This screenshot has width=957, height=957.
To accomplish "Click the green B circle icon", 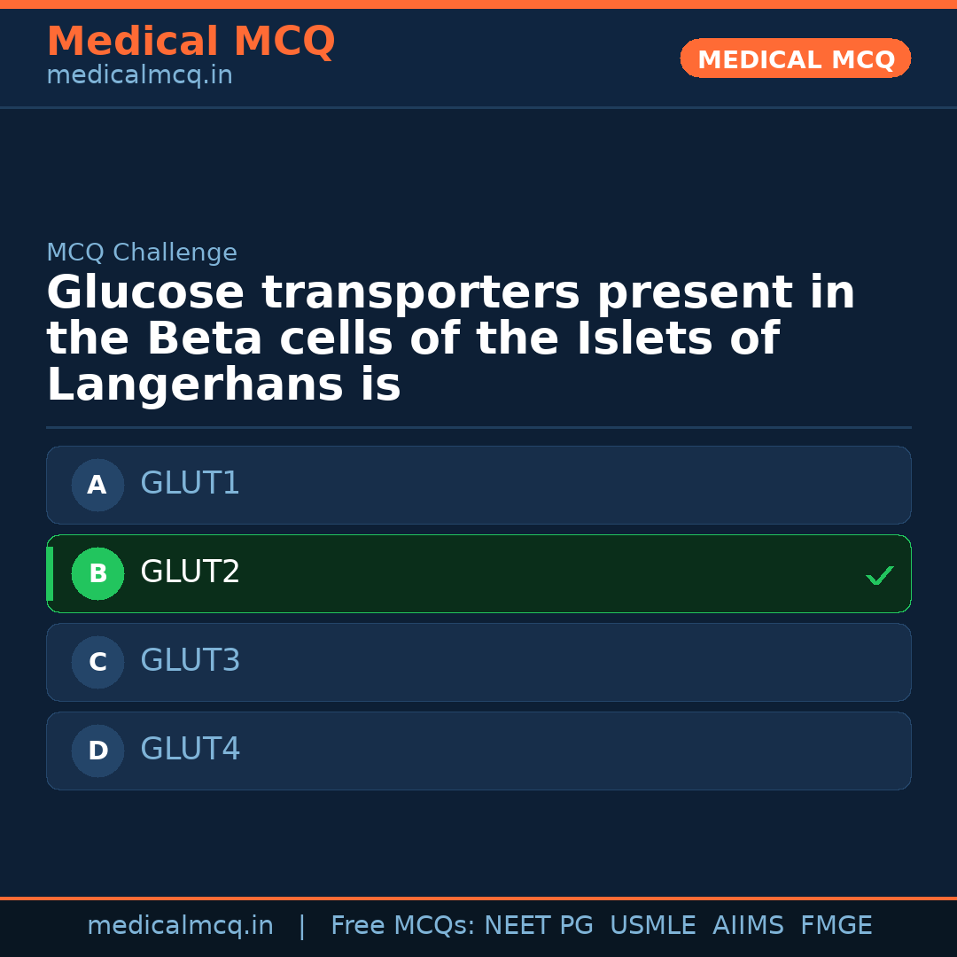I will pos(97,573).
